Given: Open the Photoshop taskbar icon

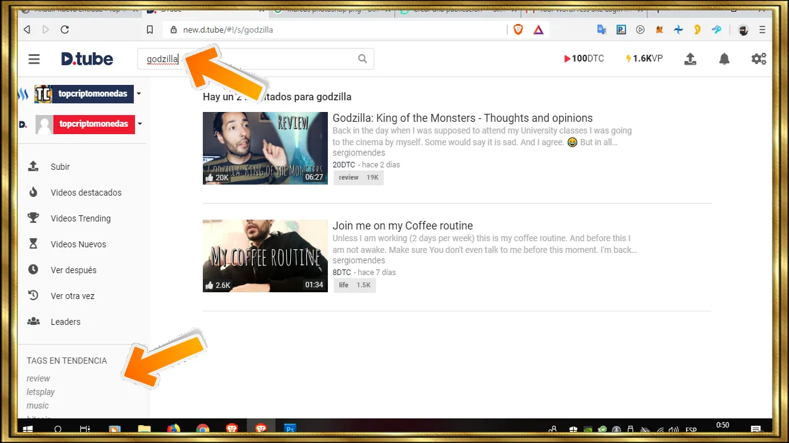Looking at the screenshot, I should [290, 429].
